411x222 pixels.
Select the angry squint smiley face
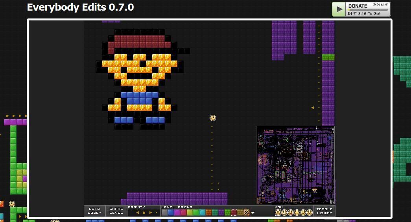point(303,213)
